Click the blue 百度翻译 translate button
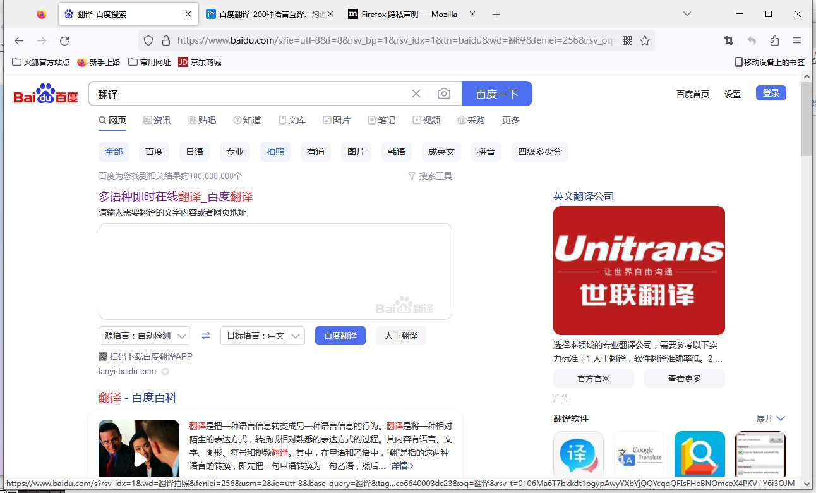 pyautogui.click(x=340, y=336)
